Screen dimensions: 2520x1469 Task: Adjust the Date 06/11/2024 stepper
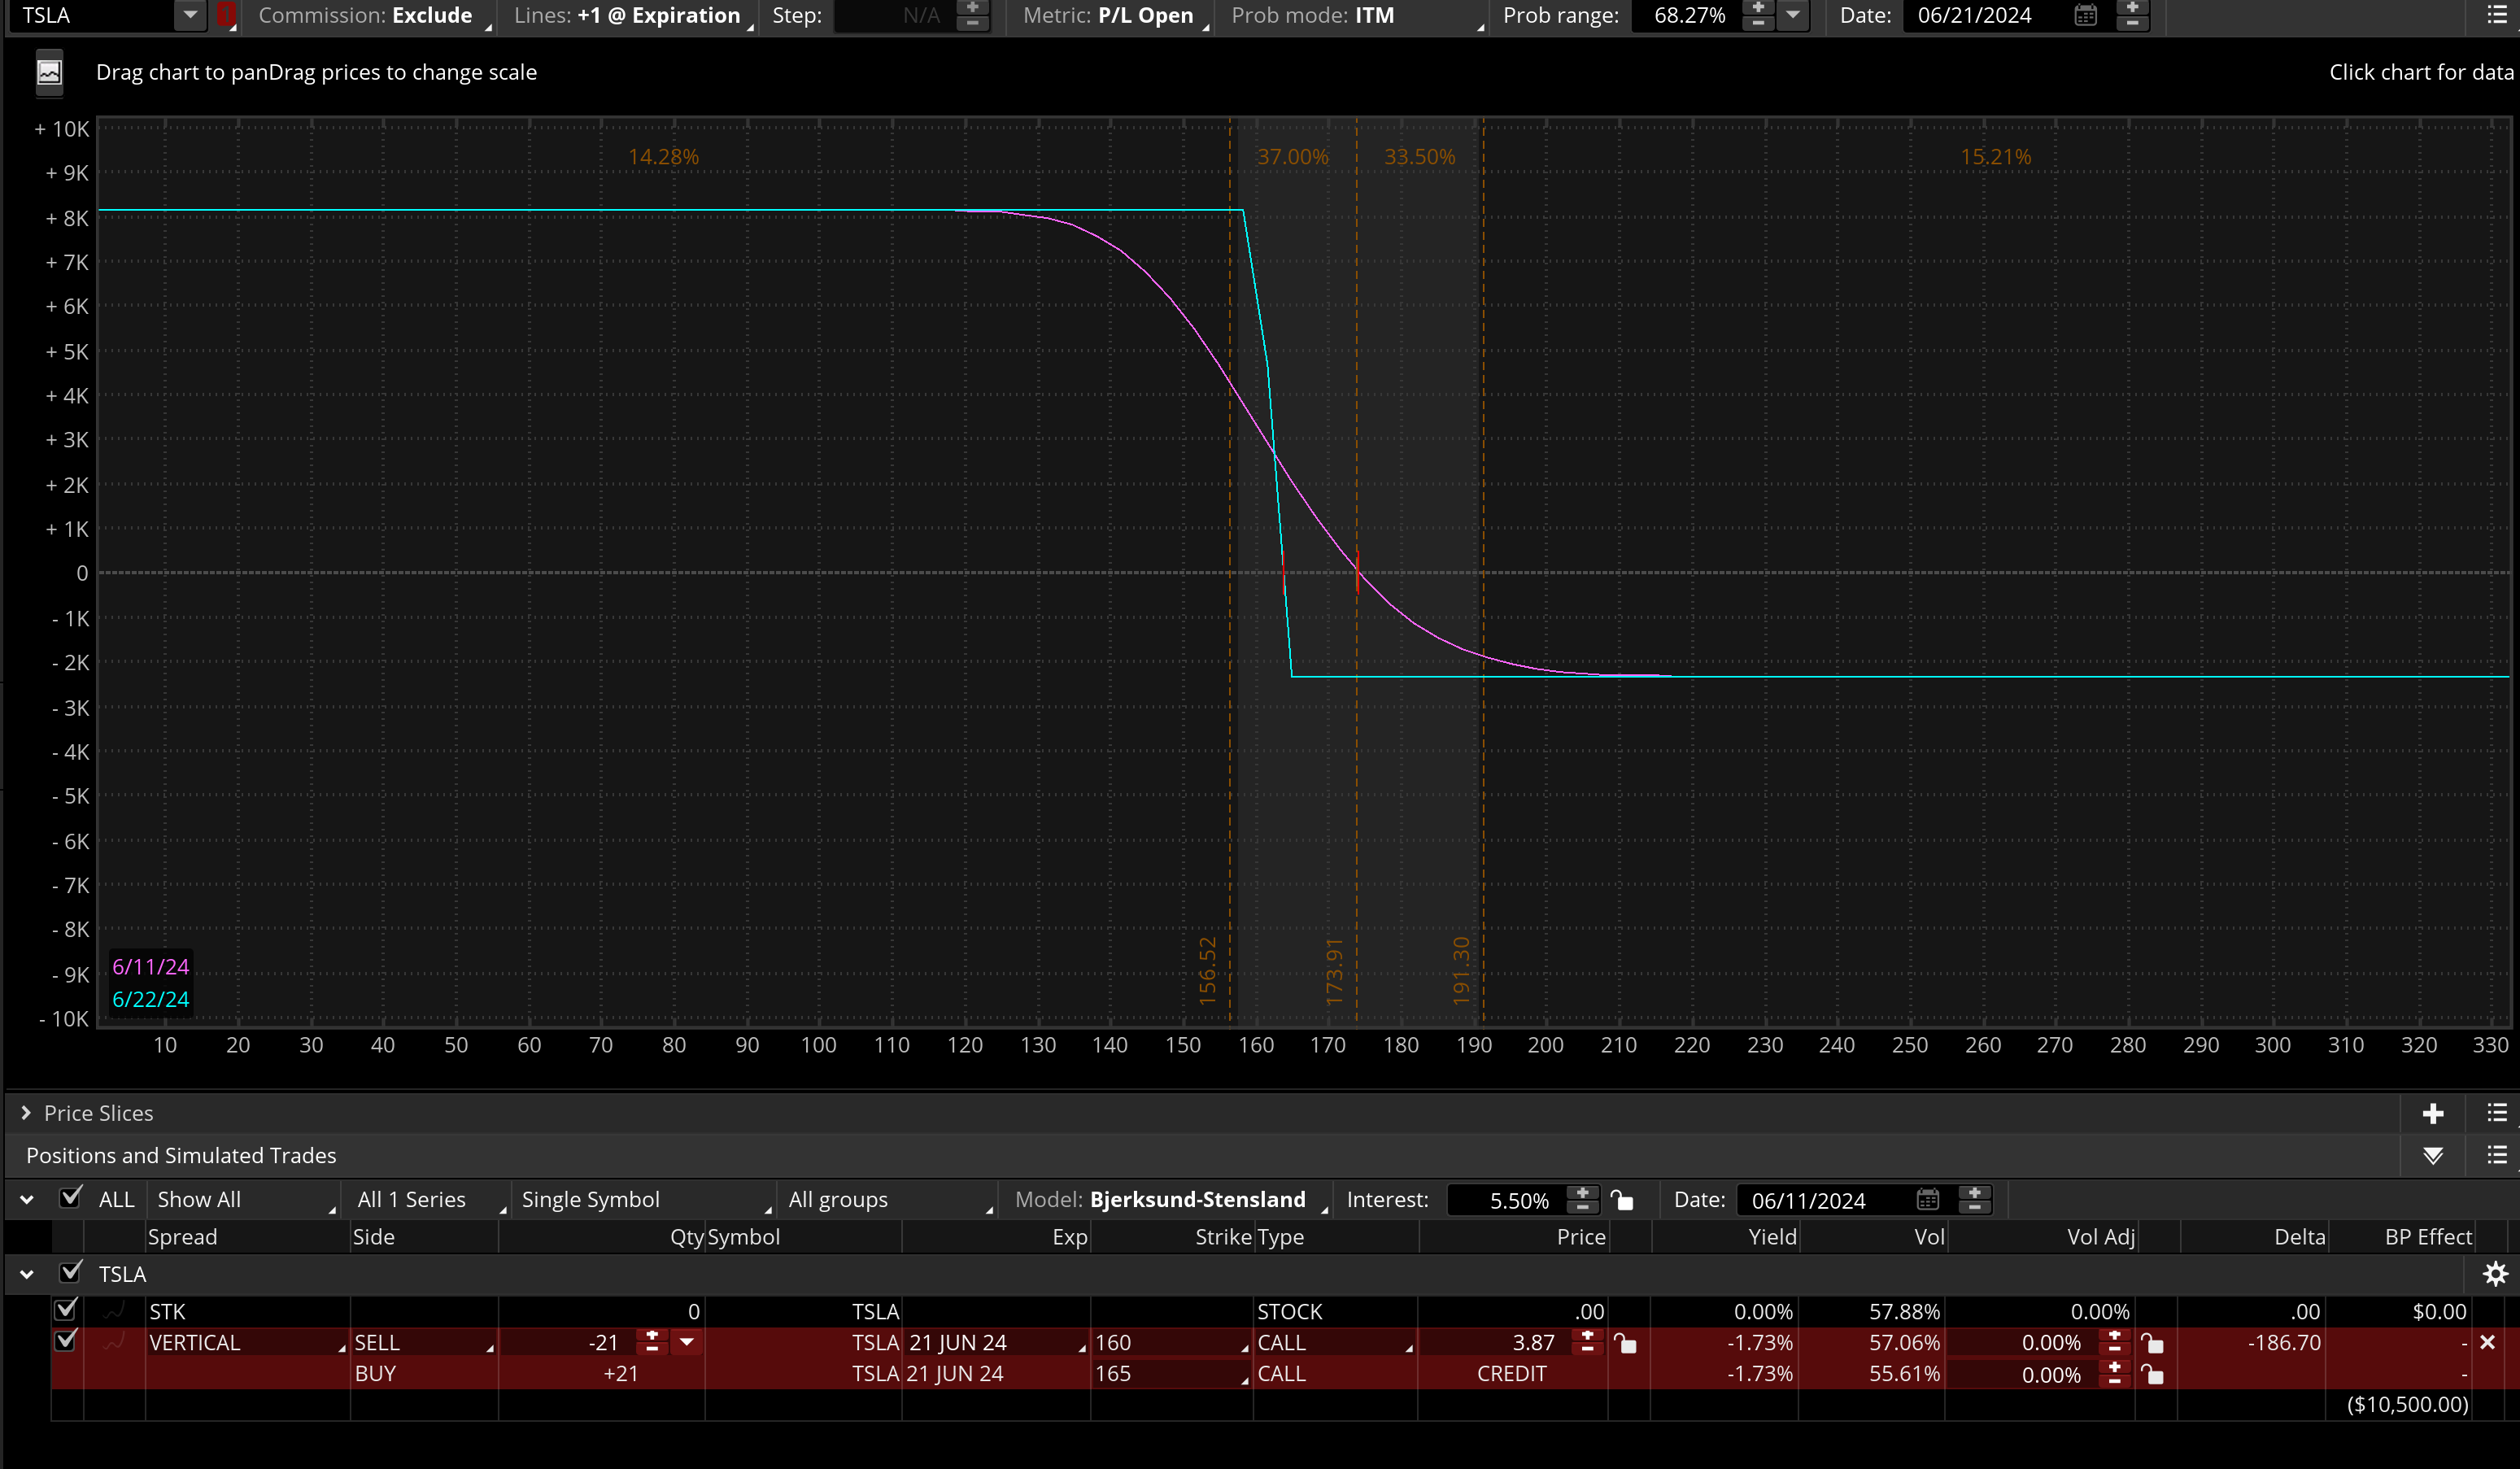(1974, 1199)
